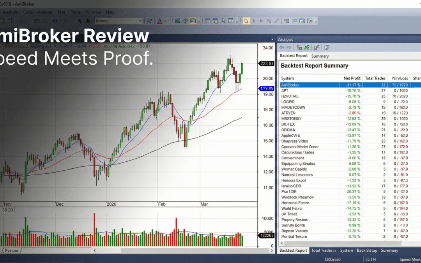
Task: Open toolbar overflow arrow after grid icon
Action: pos(199,22)
